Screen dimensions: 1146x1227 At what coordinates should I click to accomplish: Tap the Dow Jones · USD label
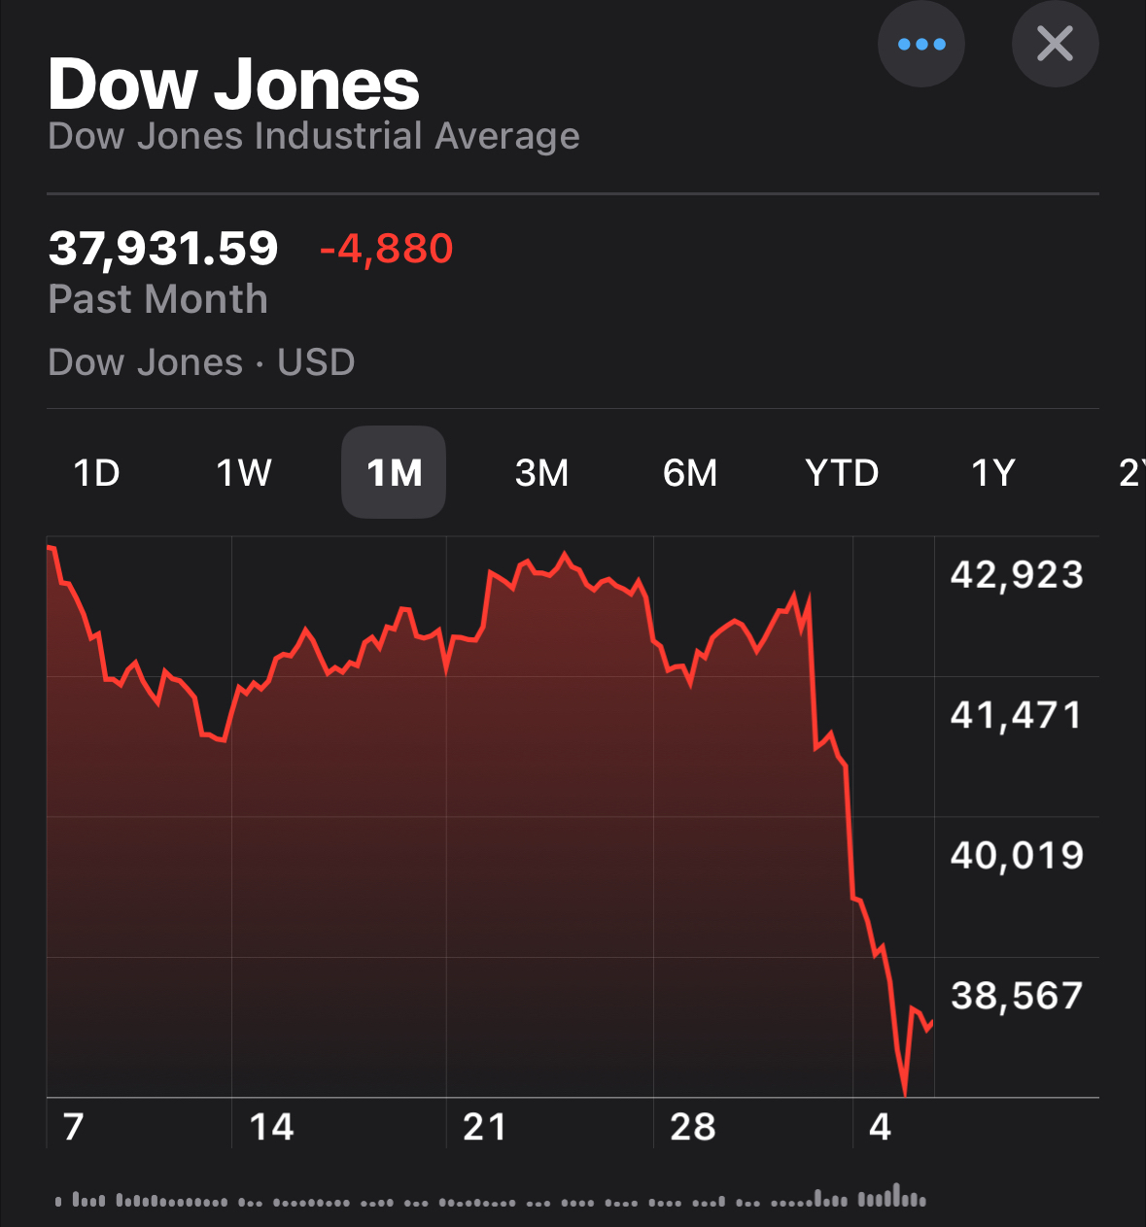(x=201, y=362)
